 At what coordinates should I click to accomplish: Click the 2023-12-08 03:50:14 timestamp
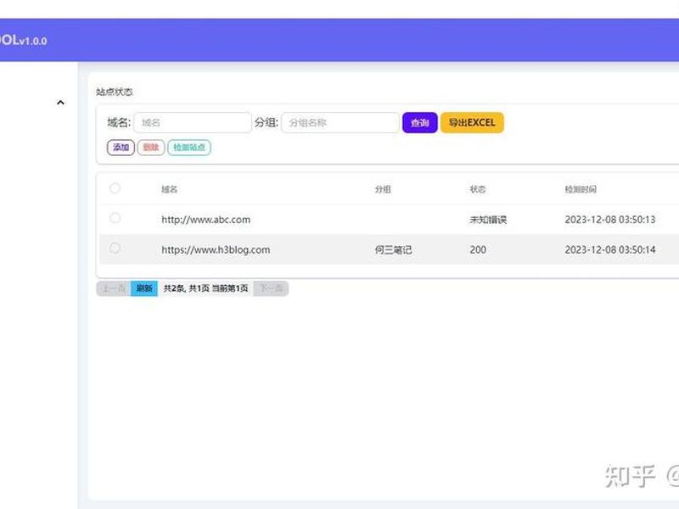pyautogui.click(x=609, y=249)
